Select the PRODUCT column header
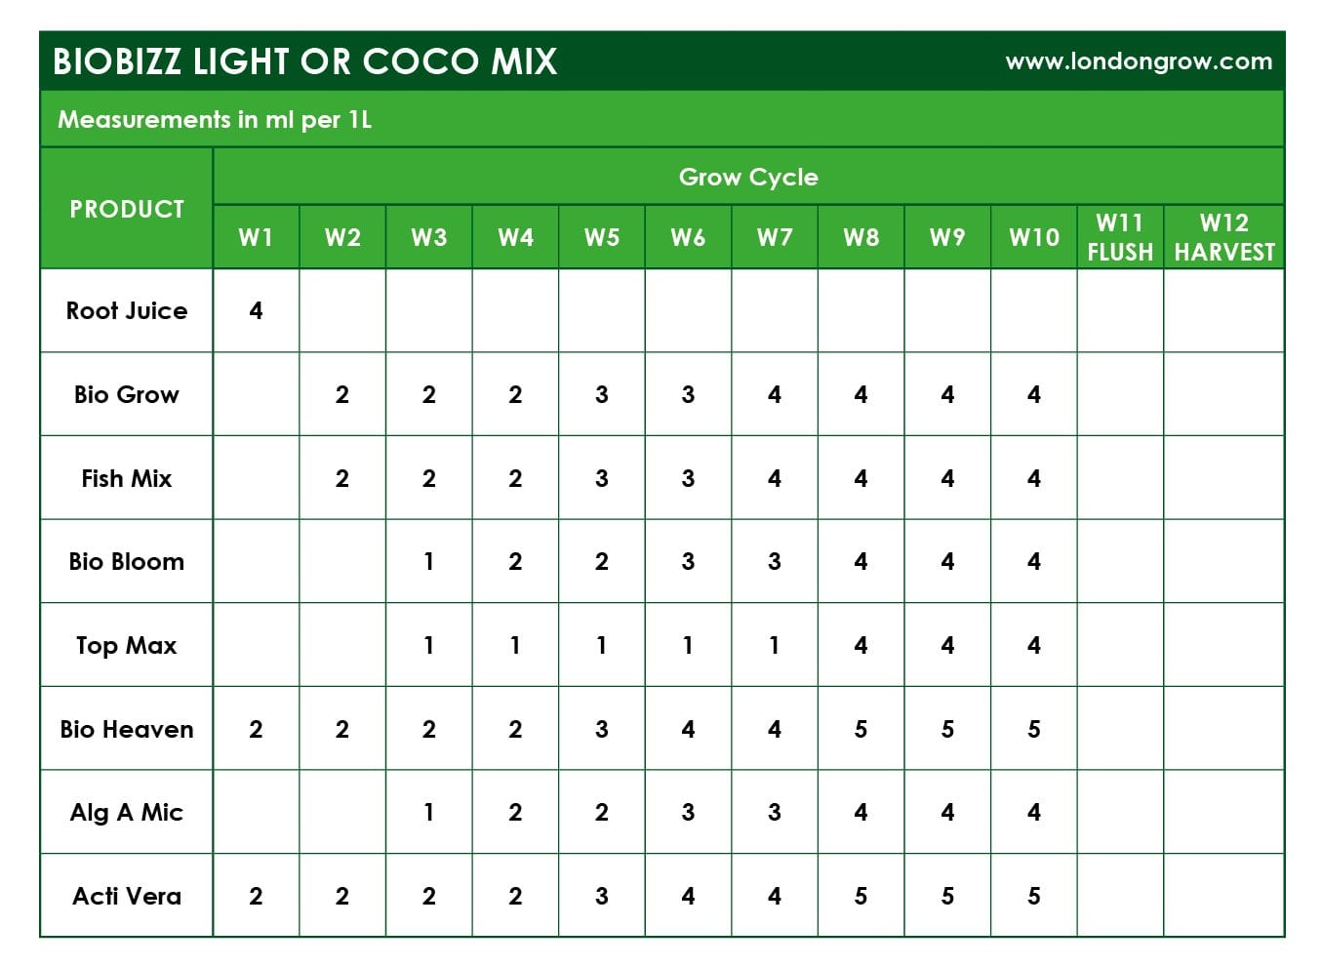 click(x=127, y=209)
